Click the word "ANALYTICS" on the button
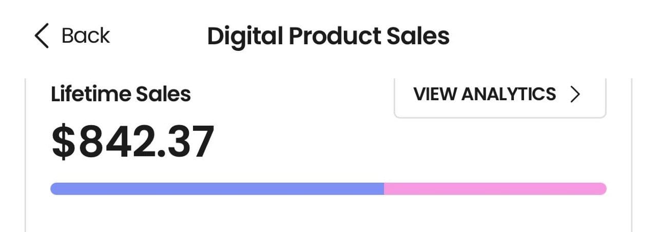The image size is (657, 232). coord(508,94)
